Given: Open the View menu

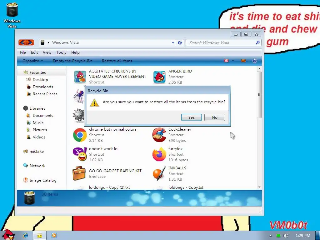Looking at the screenshot, I should coord(47,52).
